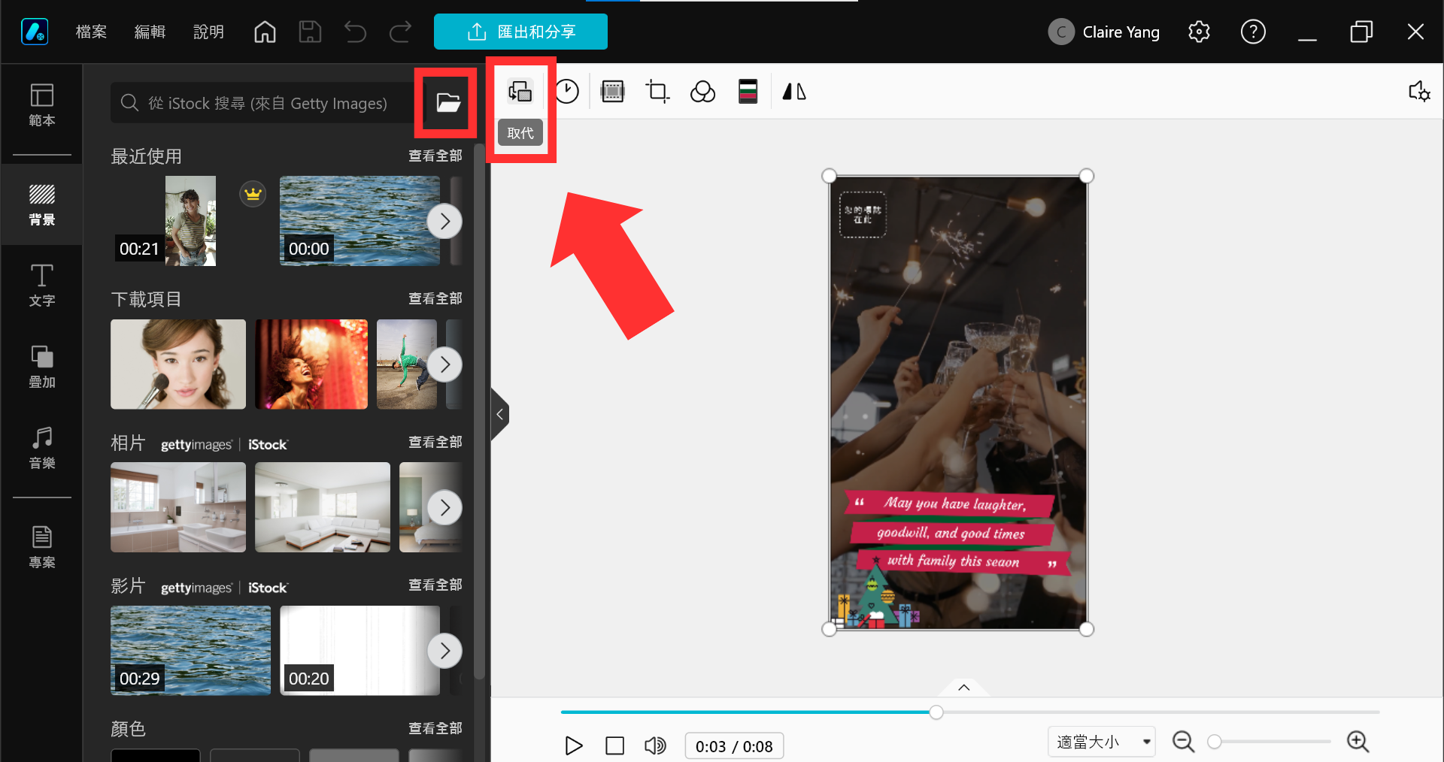Click the 匯出和分享 export button
This screenshot has height=762, width=1444.
pos(520,32)
